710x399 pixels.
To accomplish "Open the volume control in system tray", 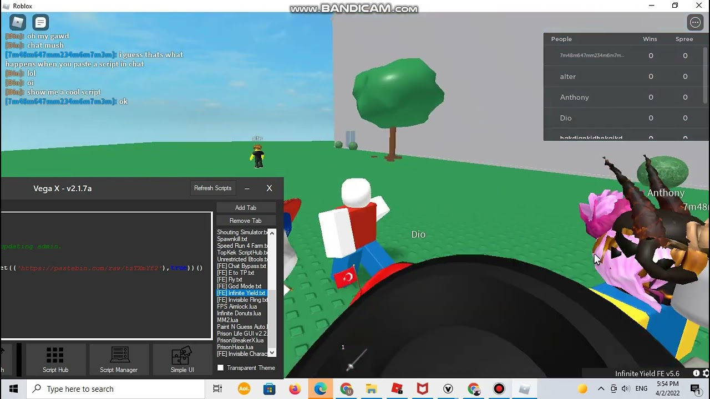I will [626, 389].
